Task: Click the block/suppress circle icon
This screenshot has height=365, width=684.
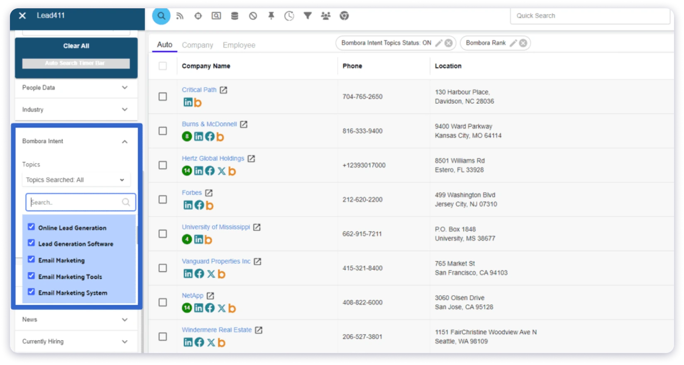Action: coord(253,16)
